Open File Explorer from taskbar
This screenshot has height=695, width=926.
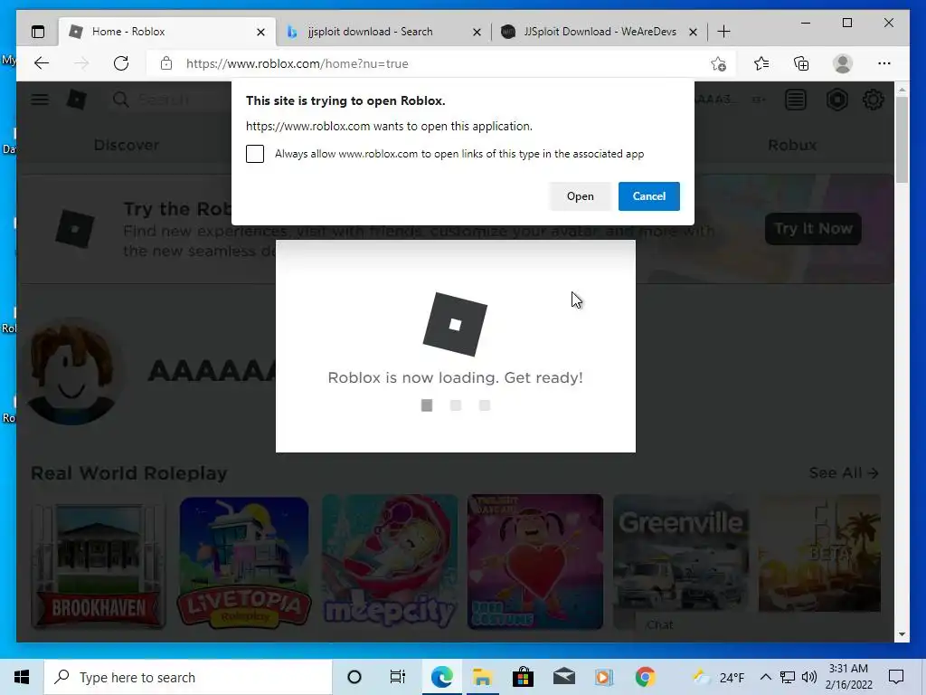pyautogui.click(x=483, y=677)
